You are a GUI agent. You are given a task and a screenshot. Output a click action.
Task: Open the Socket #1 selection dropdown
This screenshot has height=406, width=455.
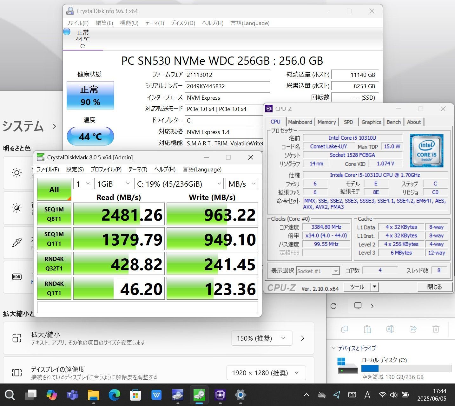coord(318,271)
